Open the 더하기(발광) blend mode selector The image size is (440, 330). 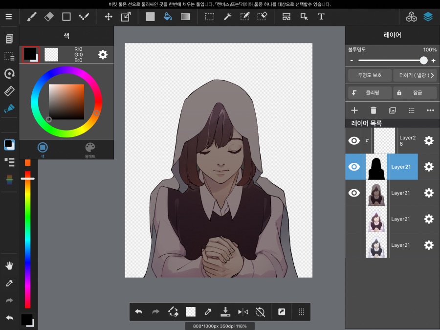416,75
